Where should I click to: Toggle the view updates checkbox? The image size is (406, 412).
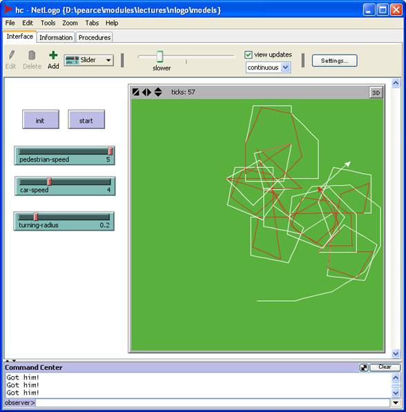248,55
